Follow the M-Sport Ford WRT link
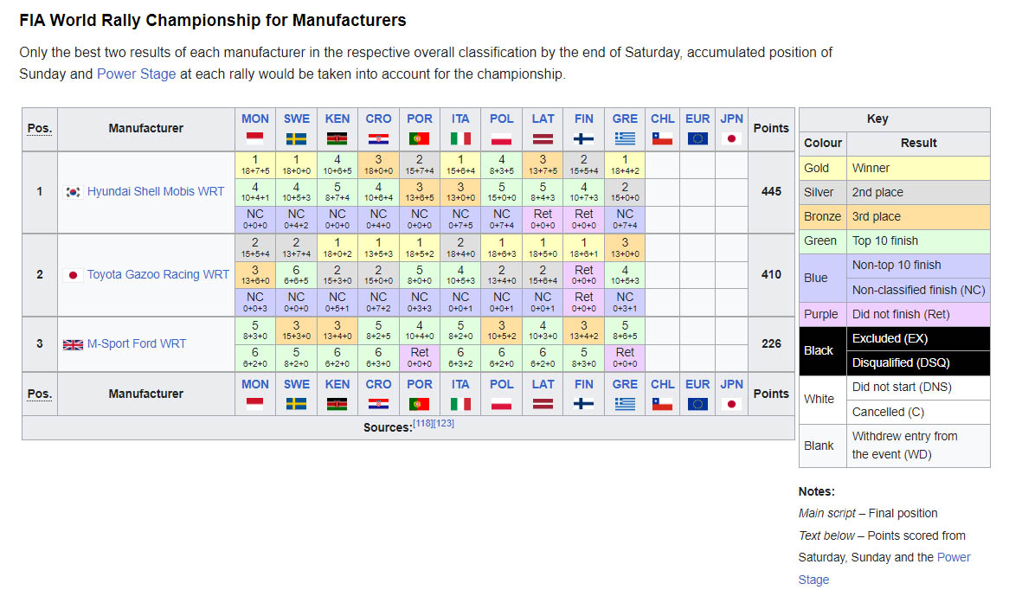Viewport: 1009px width, 609px height. pos(137,344)
